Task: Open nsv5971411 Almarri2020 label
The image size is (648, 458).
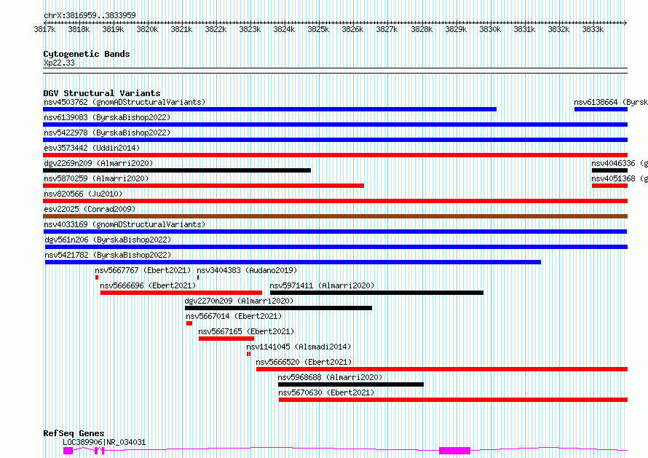Action: (322, 285)
